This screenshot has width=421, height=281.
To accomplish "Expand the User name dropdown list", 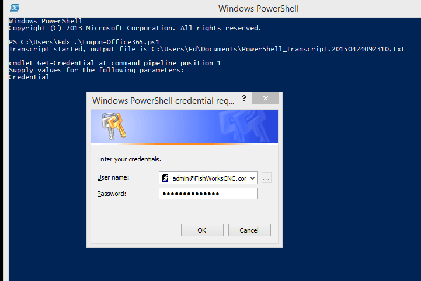I will 252,178.
